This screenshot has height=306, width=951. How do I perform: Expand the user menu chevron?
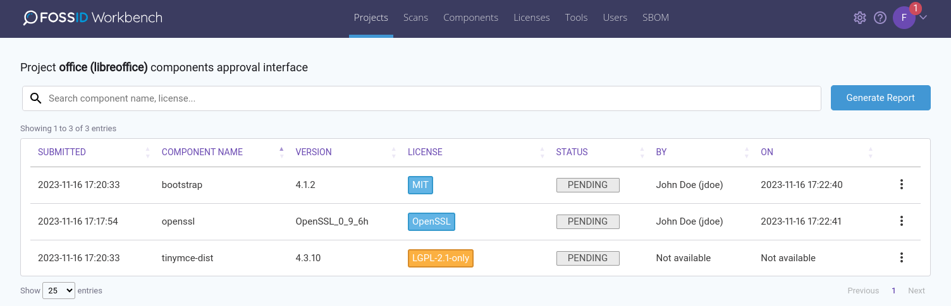pyautogui.click(x=923, y=18)
